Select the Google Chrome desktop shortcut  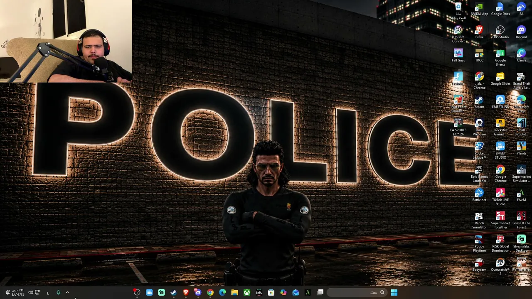tap(500, 174)
